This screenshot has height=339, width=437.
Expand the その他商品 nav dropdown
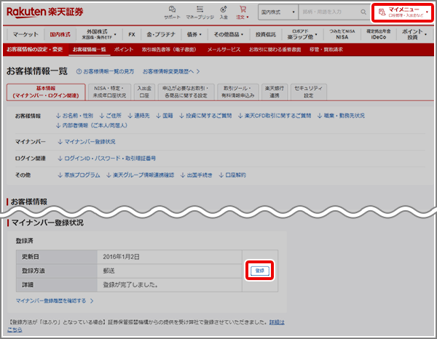click(x=228, y=34)
